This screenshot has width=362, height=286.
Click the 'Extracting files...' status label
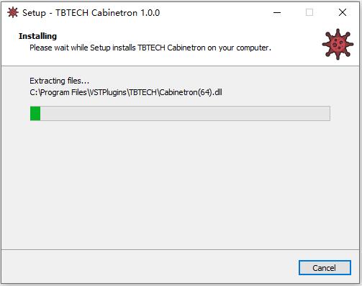(x=59, y=81)
